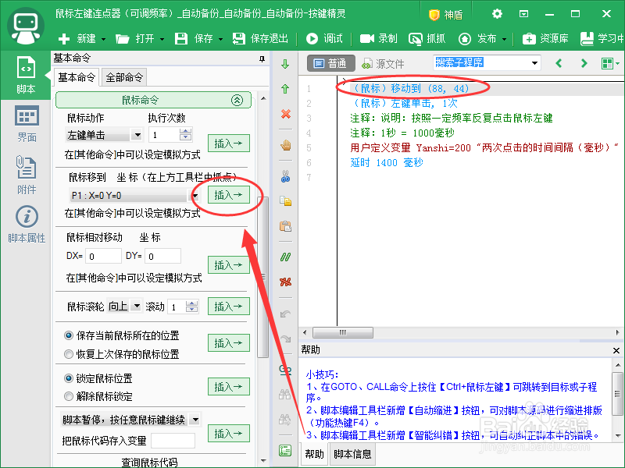Open the 脚本 sidebar panel

click(x=26, y=75)
